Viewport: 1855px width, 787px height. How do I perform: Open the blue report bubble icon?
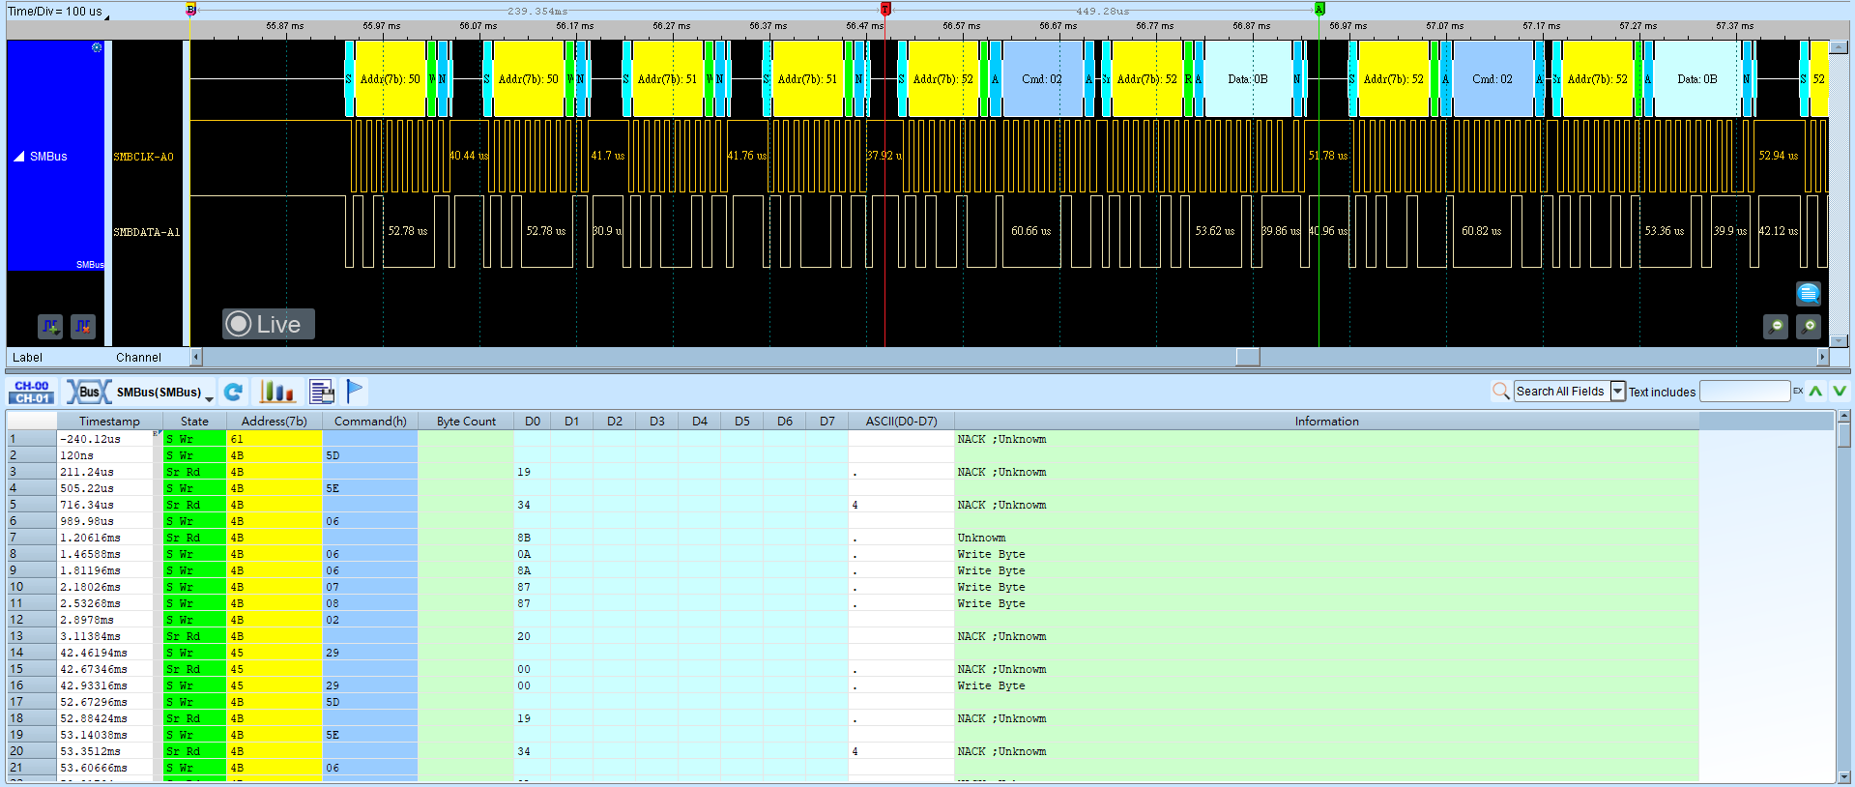click(1809, 293)
